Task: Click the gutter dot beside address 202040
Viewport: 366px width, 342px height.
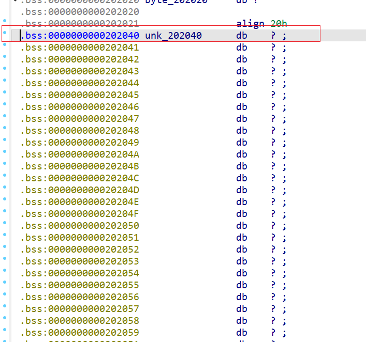Action: click(4, 33)
